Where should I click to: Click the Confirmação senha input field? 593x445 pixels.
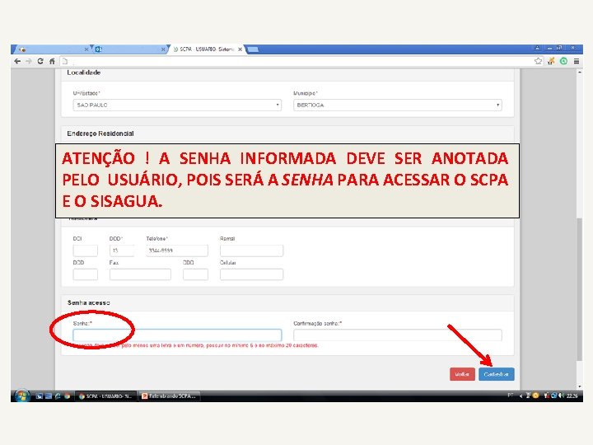coord(398,335)
